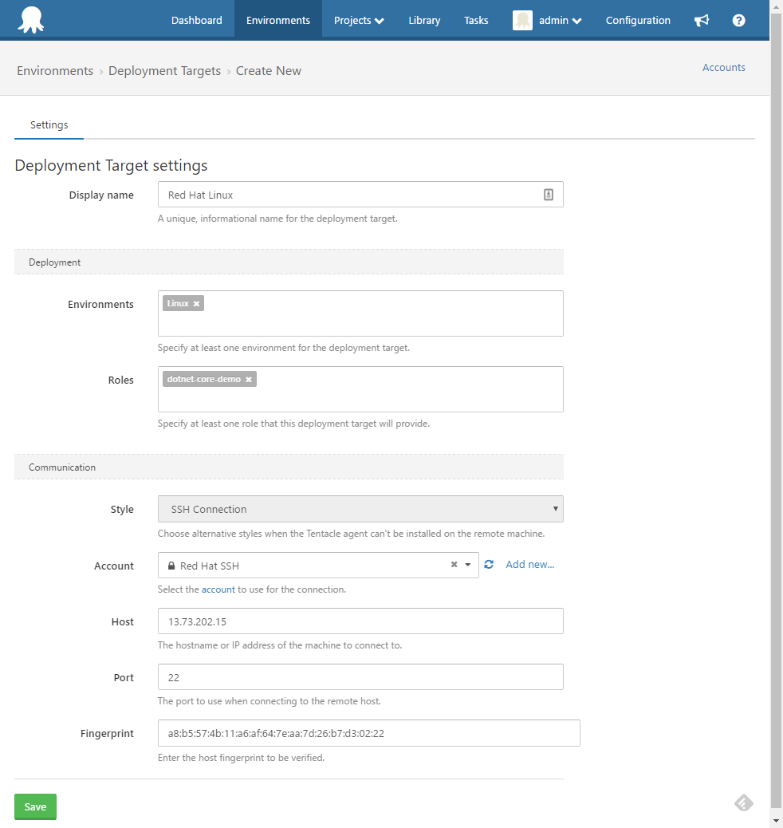Click the feedback icon at bottom right
The image size is (783, 828).
(x=743, y=802)
